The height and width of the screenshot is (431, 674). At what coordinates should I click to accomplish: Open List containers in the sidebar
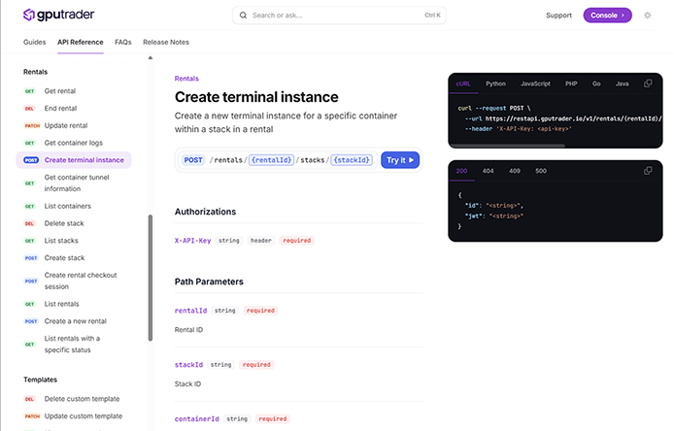(x=67, y=206)
